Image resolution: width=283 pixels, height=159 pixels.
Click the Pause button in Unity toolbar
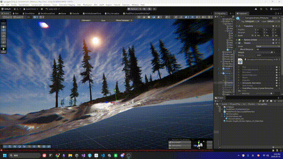point(149,9)
